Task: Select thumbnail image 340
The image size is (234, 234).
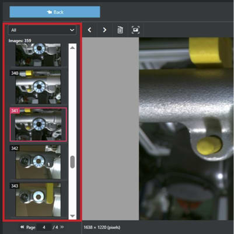Action: 38,87
